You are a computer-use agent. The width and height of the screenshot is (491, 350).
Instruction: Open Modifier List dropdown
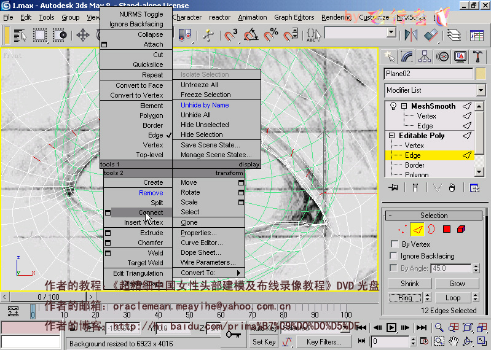pyautogui.click(x=481, y=90)
